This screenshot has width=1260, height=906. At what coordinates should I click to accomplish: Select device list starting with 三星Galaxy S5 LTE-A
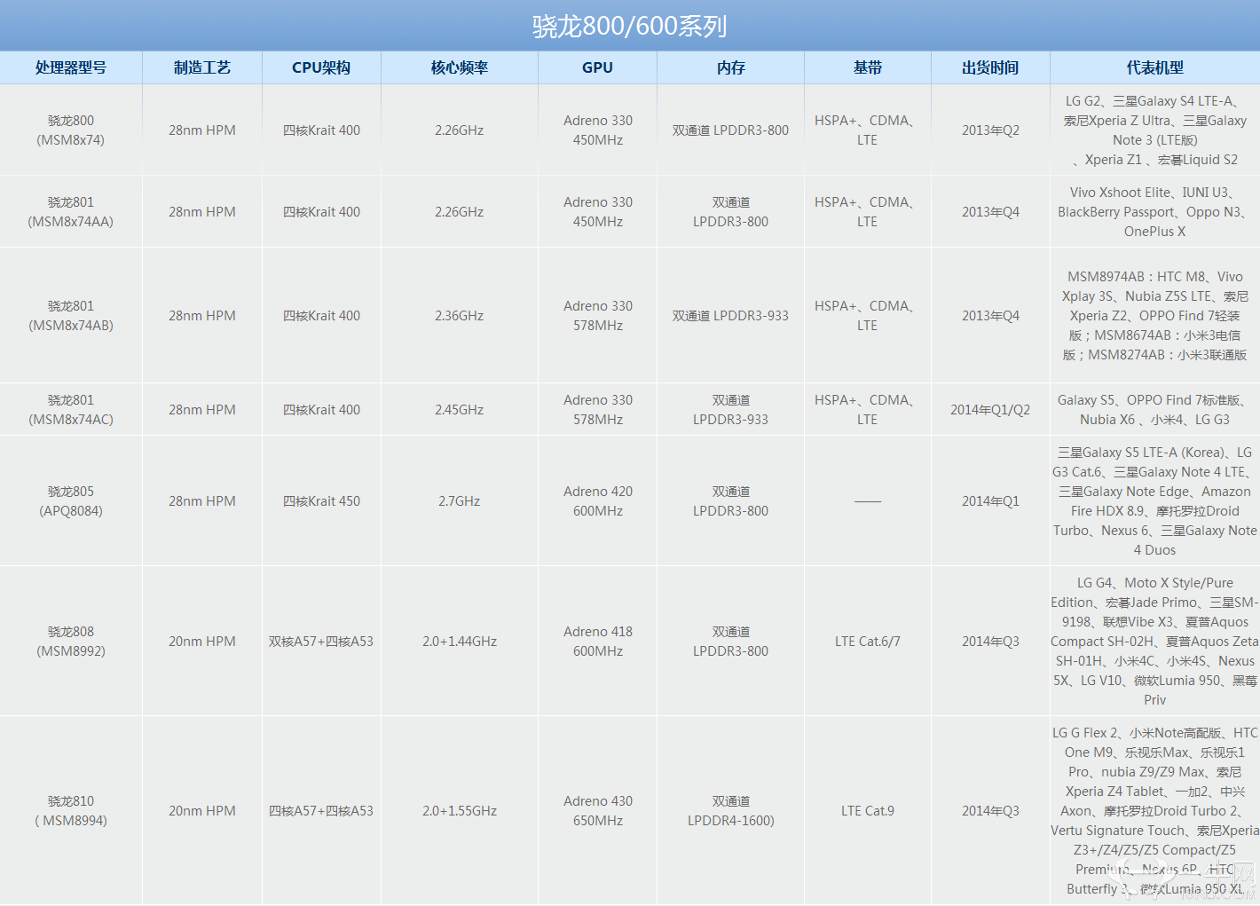tap(1155, 501)
